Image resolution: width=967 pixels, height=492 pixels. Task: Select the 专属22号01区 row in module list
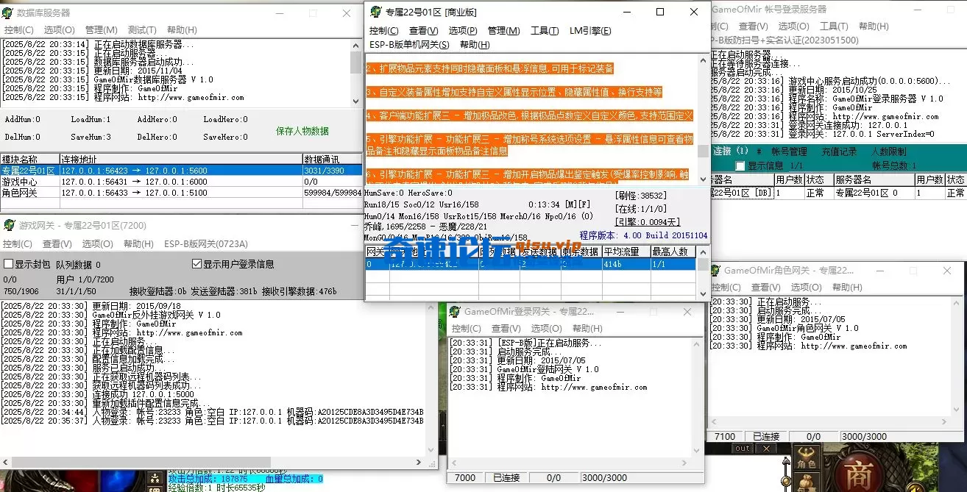[182, 170]
